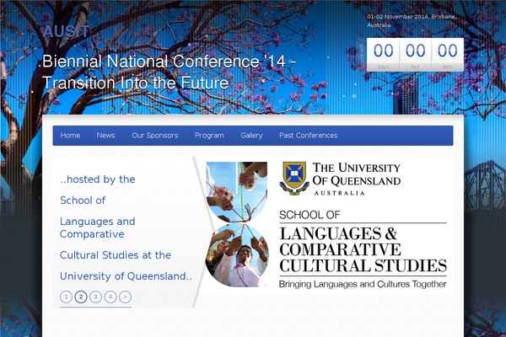Viewport: 506px width, 337px height.
Task: Click 'School of' caption line in slider
Action: pyautogui.click(x=83, y=201)
